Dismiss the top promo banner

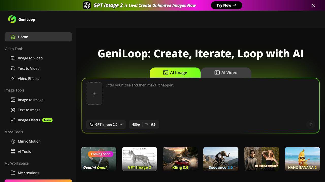(313, 5)
